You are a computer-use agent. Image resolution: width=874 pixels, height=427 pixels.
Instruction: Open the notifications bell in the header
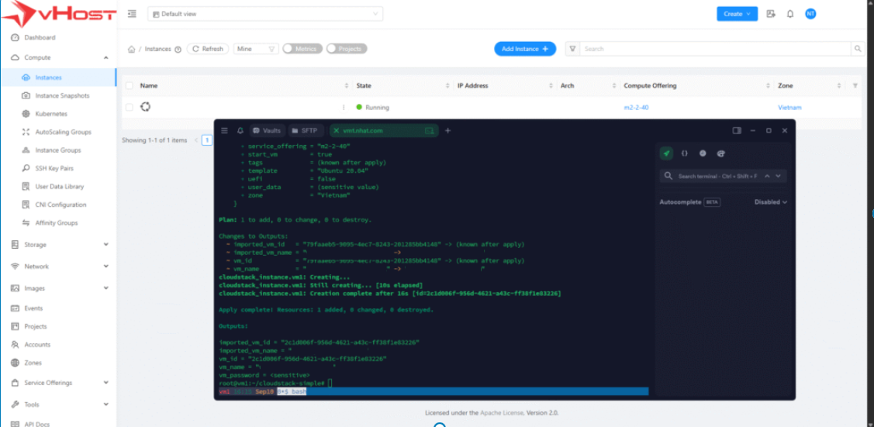[x=790, y=14]
